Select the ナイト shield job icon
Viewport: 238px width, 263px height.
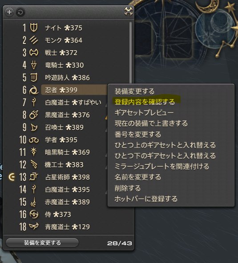34,28
